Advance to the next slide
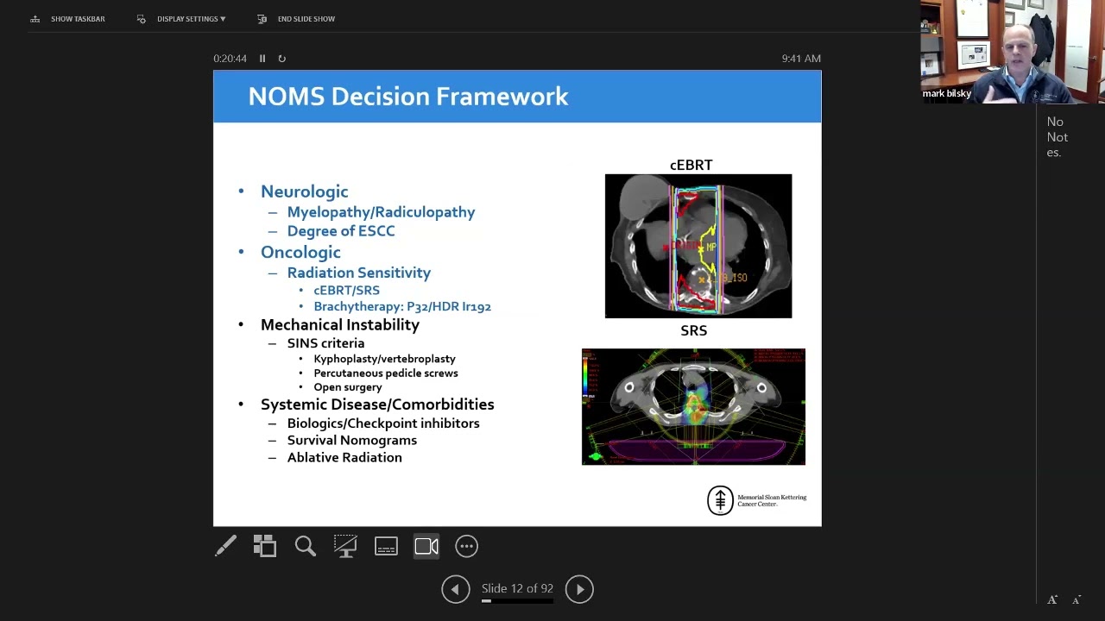The width and height of the screenshot is (1105, 621). coord(579,589)
